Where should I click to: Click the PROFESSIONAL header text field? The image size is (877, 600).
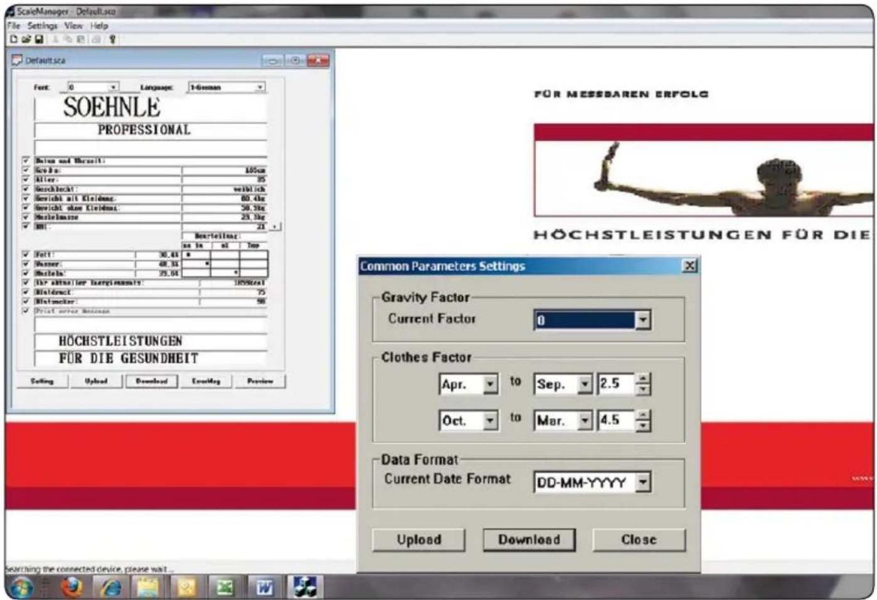point(151,130)
